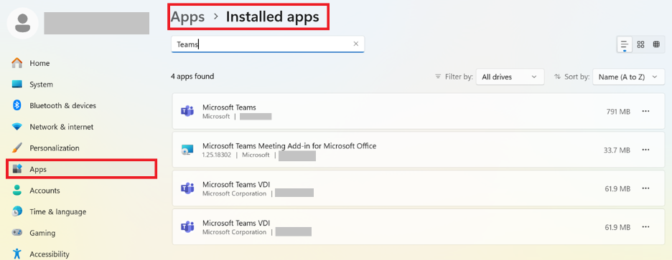Click the Bluetooth icon in the sidebar
This screenshot has height=260, width=672.
[x=17, y=105]
